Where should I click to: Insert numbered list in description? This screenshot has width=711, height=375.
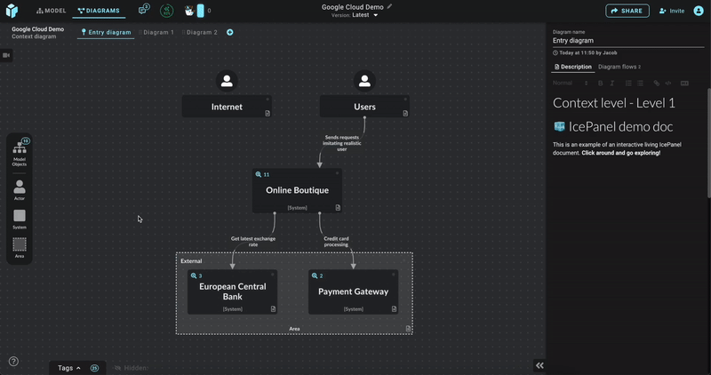tap(628, 83)
